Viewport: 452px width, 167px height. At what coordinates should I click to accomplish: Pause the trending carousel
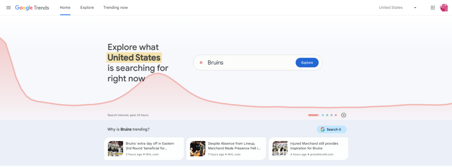(x=344, y=115)
